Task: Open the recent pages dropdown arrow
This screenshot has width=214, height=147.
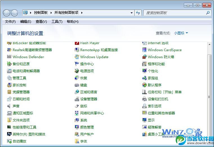Action: 20,13
